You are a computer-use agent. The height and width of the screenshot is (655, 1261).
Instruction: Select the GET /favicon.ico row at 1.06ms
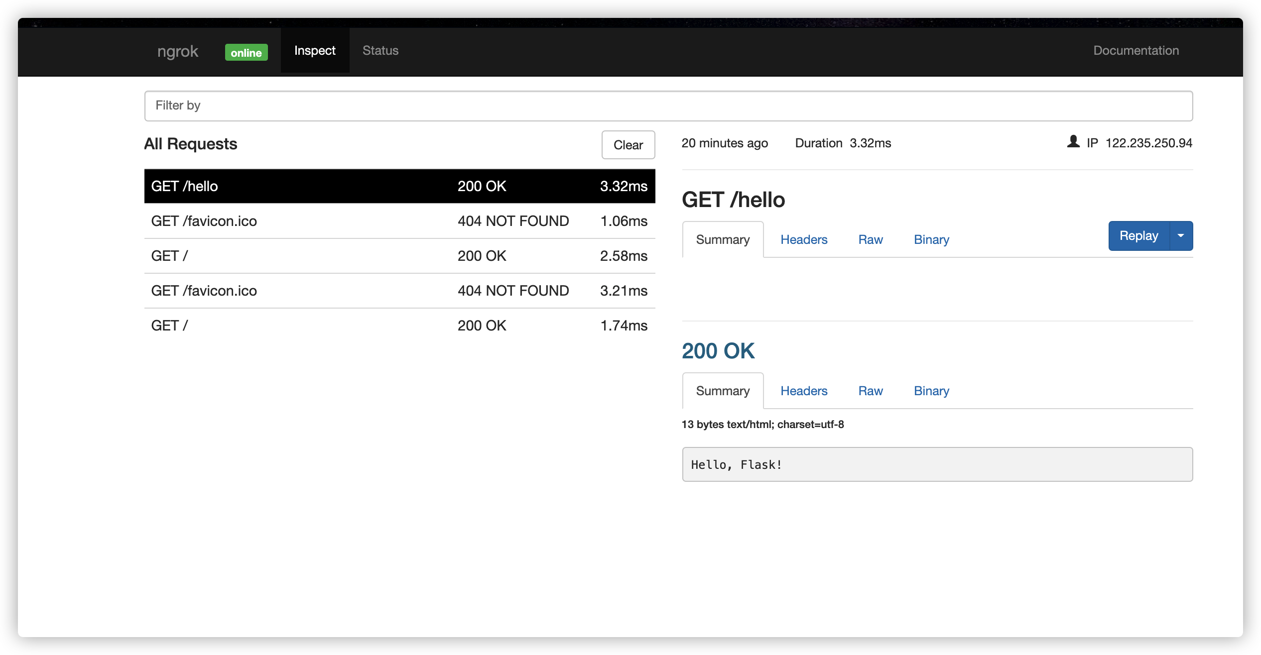(399, 221)
